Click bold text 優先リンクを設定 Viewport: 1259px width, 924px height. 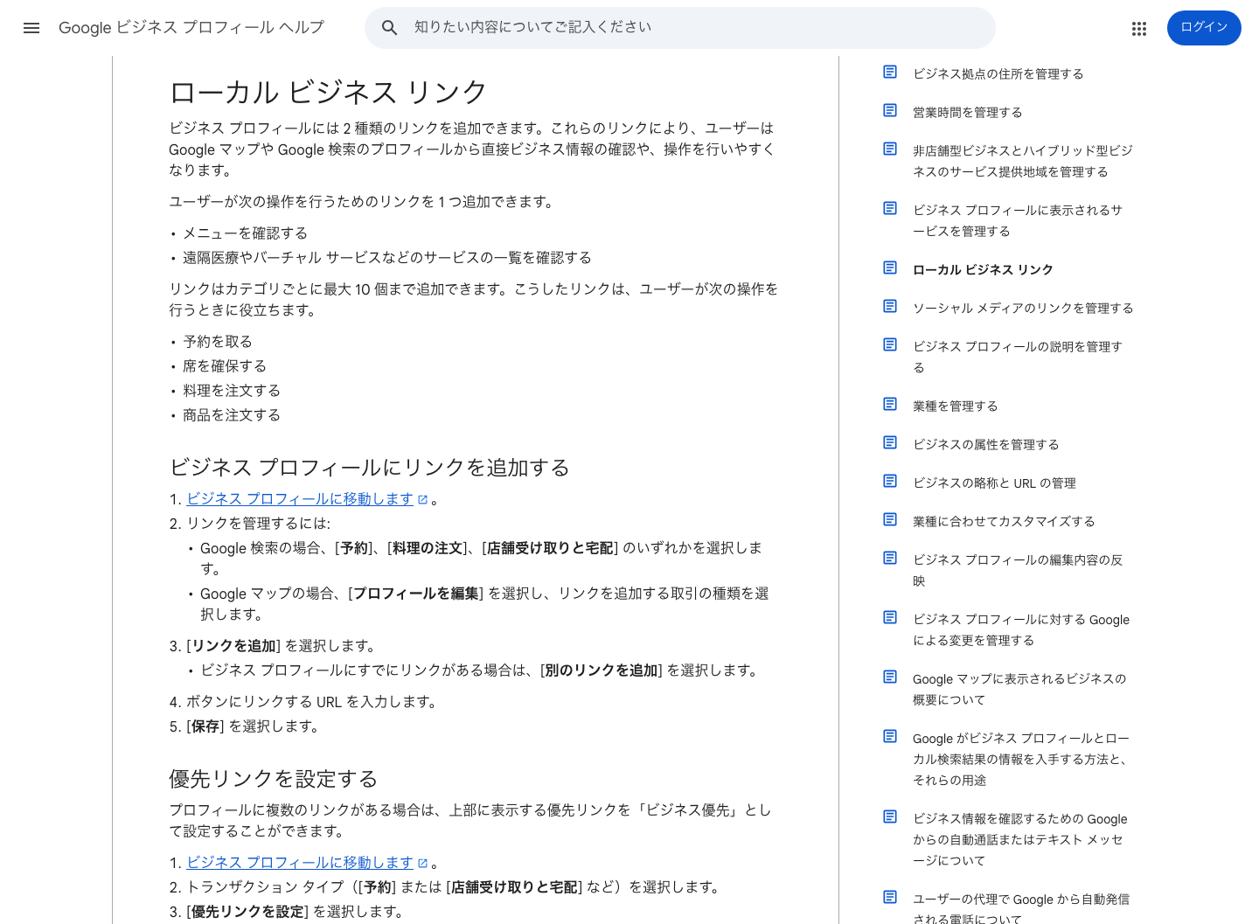pyautogui.click(x=248, y=912)
